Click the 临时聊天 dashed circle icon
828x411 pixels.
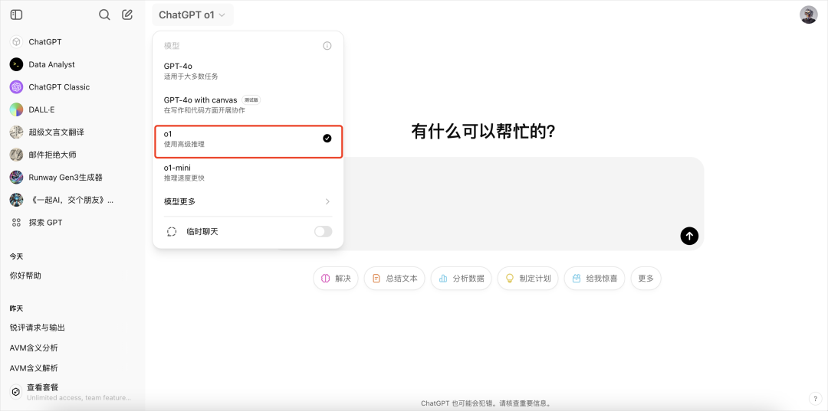point(172,231)
